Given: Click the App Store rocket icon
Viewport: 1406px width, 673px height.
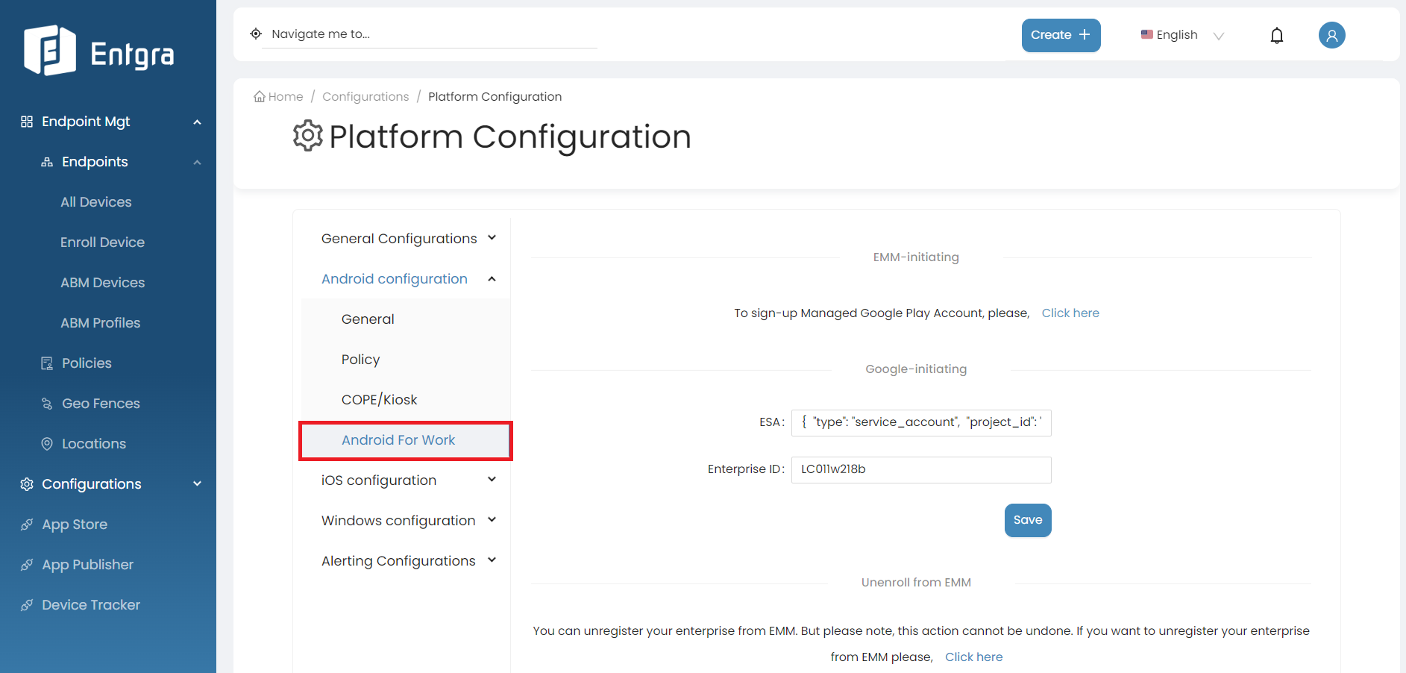Looking at the screenshot, I should pyautogui.click(x=27, y=525).
